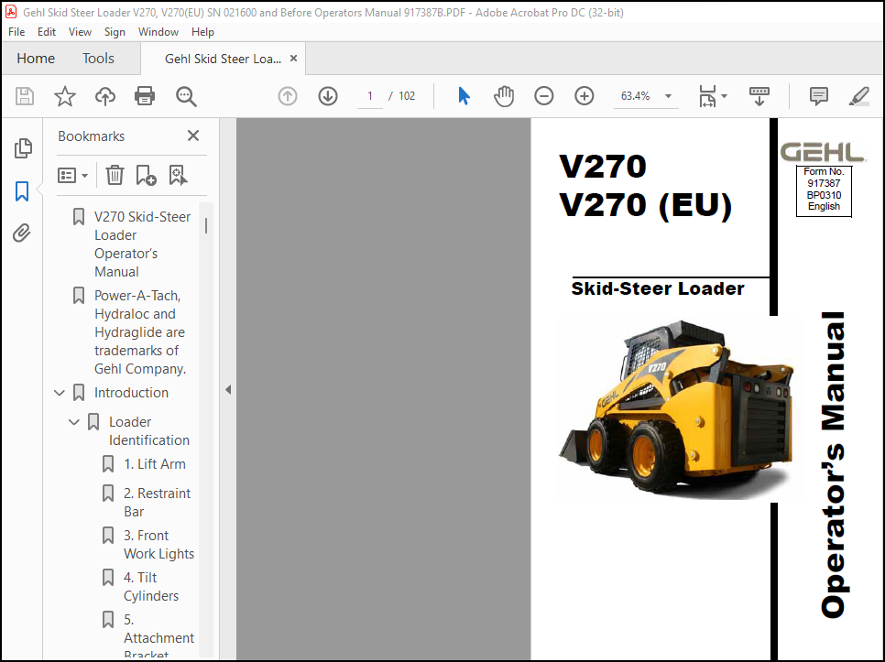Image resolution: width=885 pixels, height=662 pixels.
Task: Click the Save file icon
Action: (x=24, y=96)
